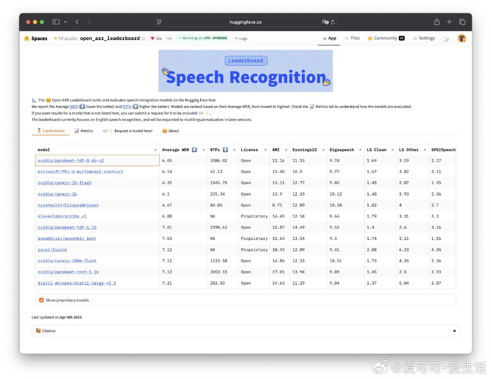Go back with the Safari back arrow
491x379 pixels.
[77, 22]
